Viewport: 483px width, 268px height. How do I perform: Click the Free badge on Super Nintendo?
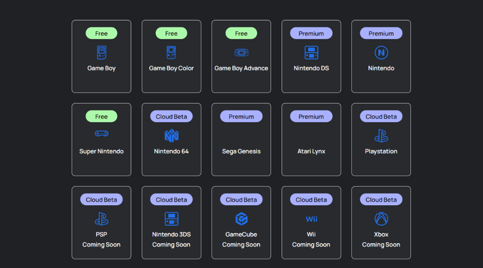click(101, 116)
